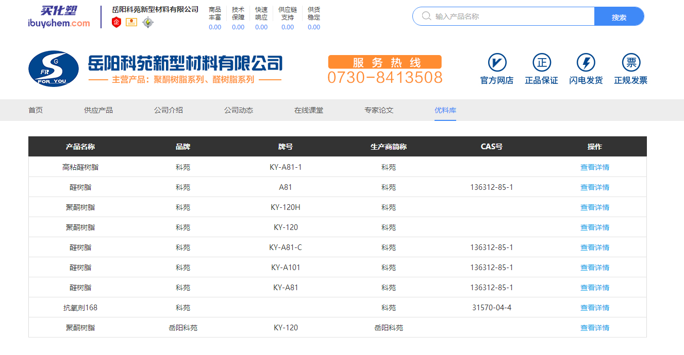This screenshot has height=355, width=684.
Task: View details for 抗氧剂168 row
Action: click(595, 308)
